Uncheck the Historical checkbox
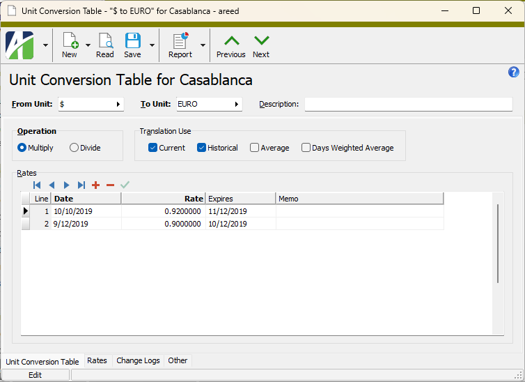The width and height of the screenshot is (525, 382). pos(202,148)
